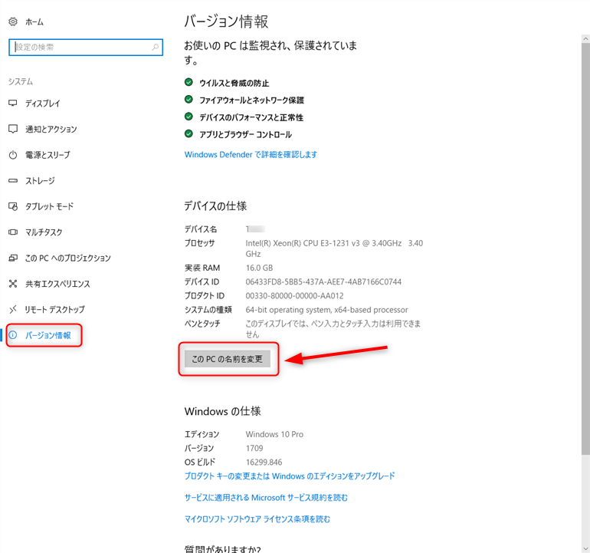Open この PC へのプロジェクション page
Image resolution: width=590 pixels, height=553 pixels.
67,258
